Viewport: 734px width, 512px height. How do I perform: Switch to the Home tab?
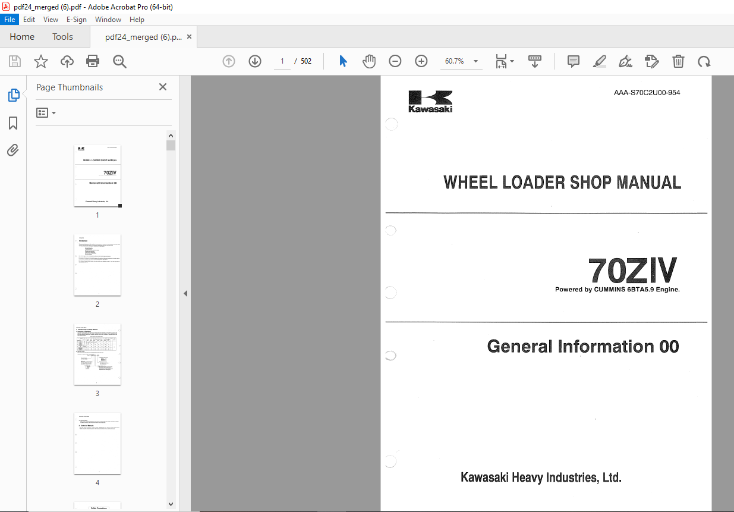(22, 37)
